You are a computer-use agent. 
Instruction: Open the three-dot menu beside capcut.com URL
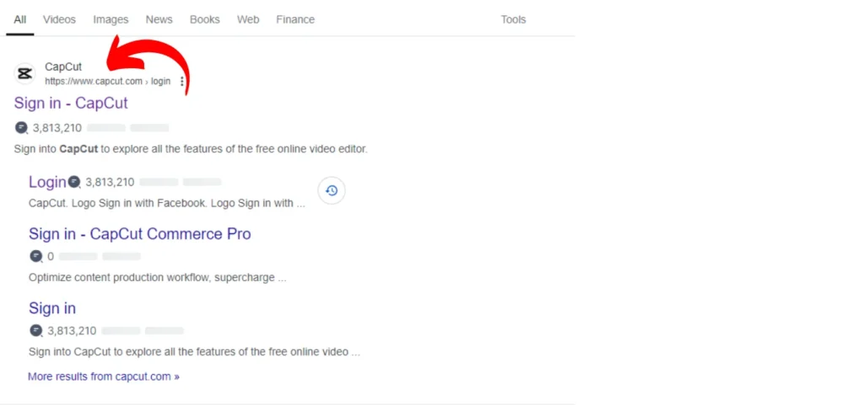tap(182, 82)
